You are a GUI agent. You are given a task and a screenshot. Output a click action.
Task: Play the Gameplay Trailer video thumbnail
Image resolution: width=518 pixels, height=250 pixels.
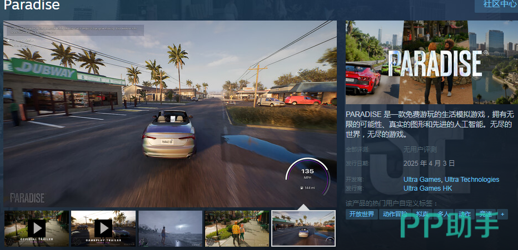[x=103, y=228]
